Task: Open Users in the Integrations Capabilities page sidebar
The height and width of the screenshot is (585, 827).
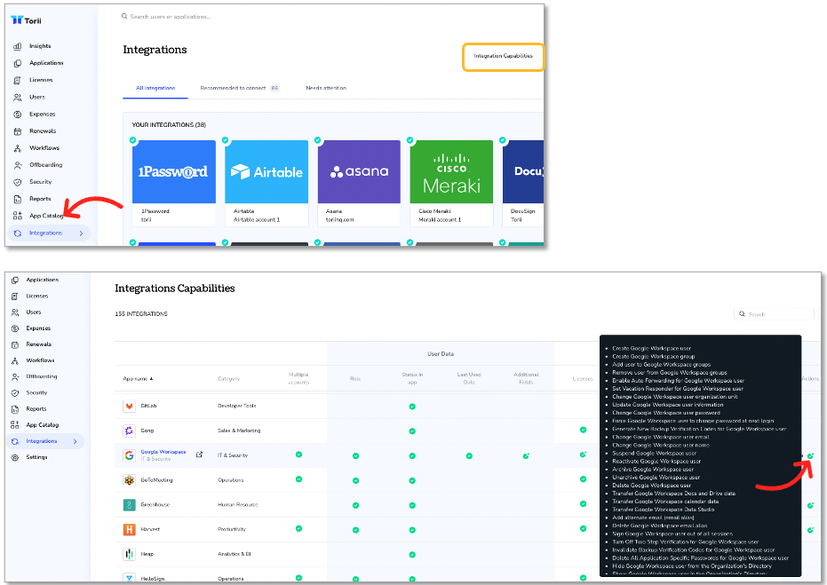Action: tap(34, 312)
